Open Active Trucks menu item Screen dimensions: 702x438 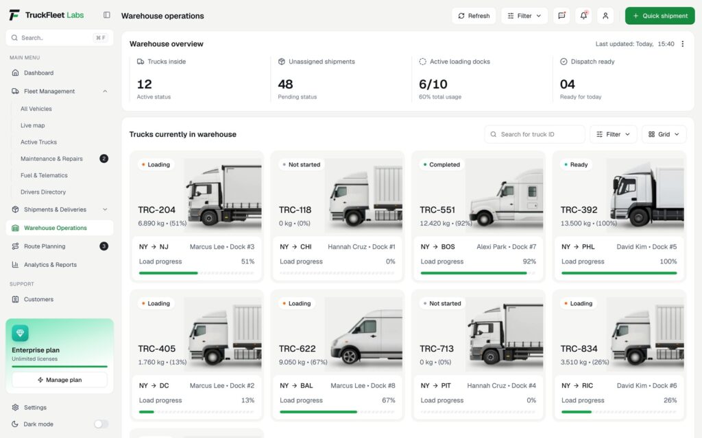click(38, 142)
